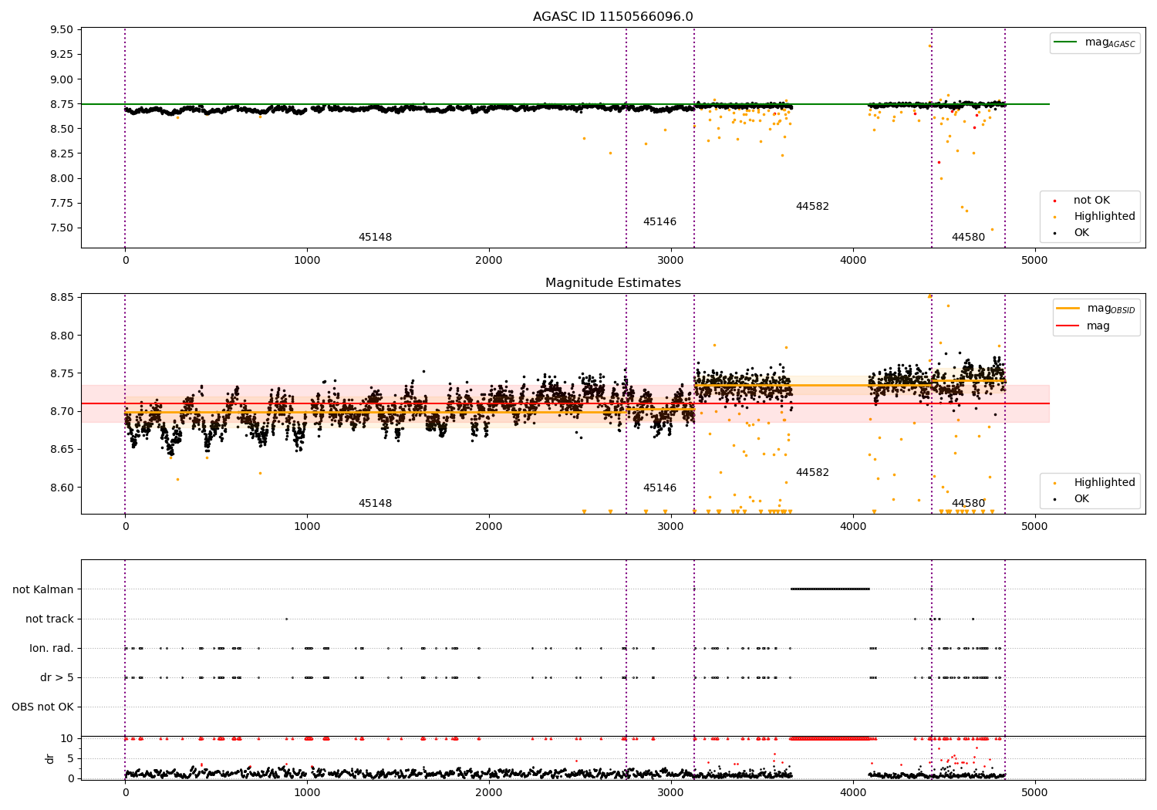The height and width of the screenshot is (810, 1157).
Task: Click x-axis tick 5000 under Magnitude Estimates panel
Action: point(1035,527)
